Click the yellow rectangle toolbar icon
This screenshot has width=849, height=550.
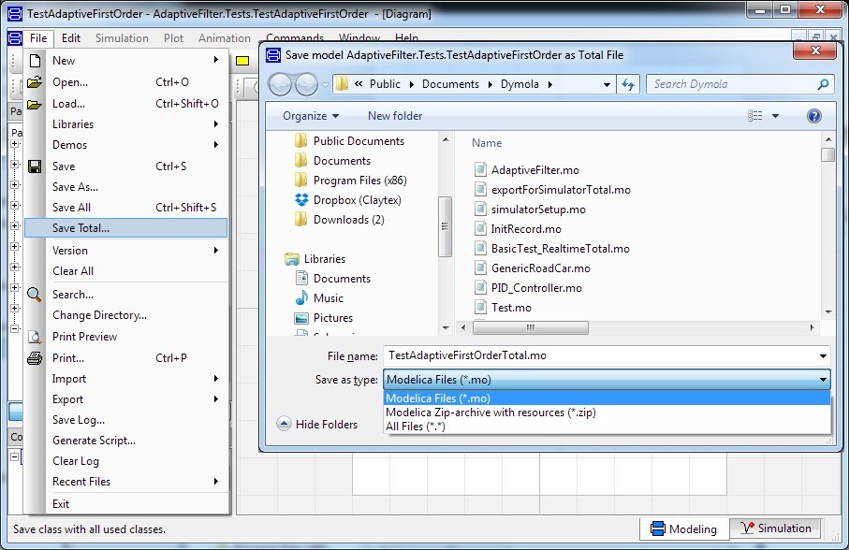pos(242,61)
